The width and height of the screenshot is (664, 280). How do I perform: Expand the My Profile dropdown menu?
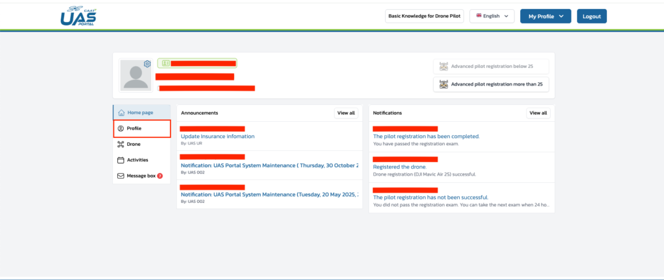tap(545, 16)
